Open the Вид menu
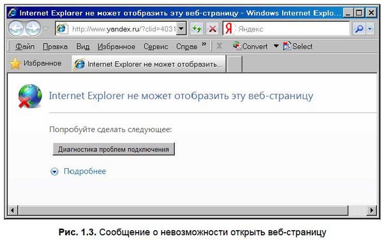The width and height of the screenshot is (383, 241). (83, 47)
